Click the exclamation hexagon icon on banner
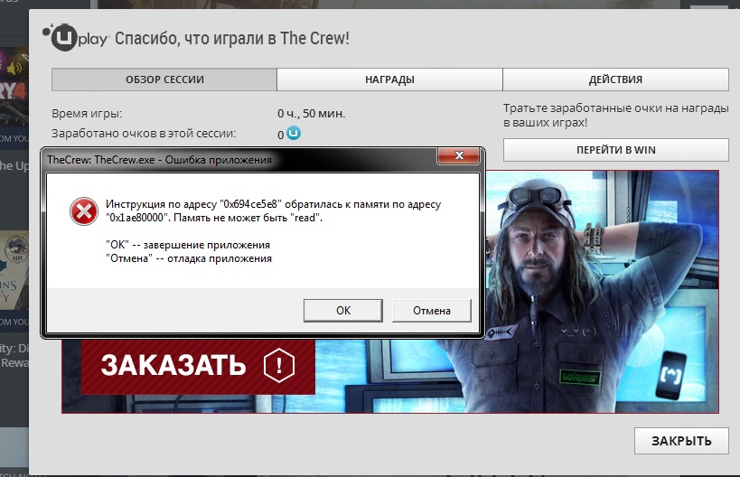Viewport: 740px width, 477px height. tap(279, 366)
